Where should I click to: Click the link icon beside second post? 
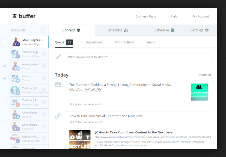coord(58,116)
